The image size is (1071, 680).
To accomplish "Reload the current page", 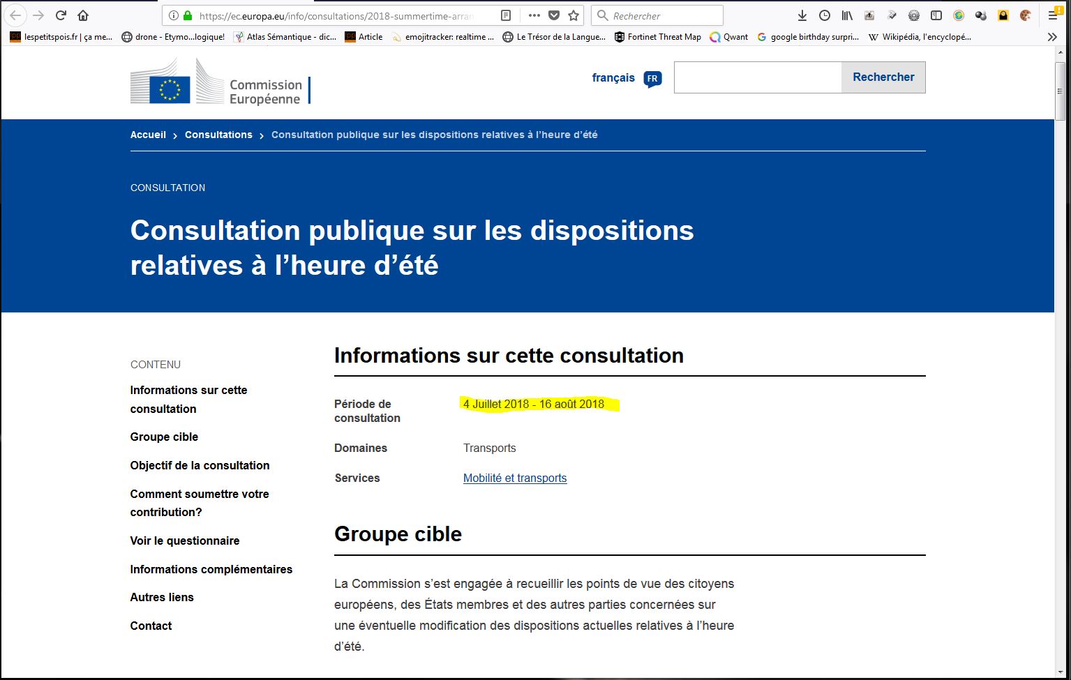I will [61, 15].
